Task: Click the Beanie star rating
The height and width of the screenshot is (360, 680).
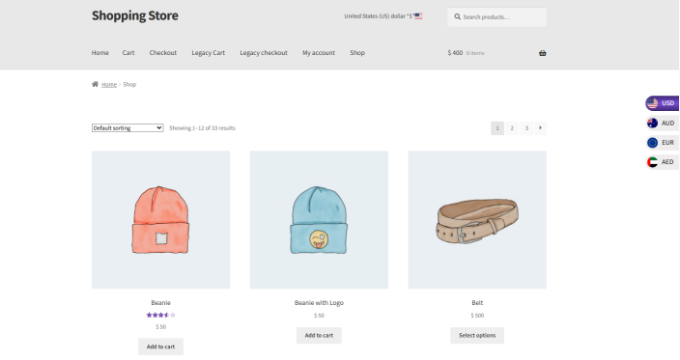Action: click(x=161, y=315)
